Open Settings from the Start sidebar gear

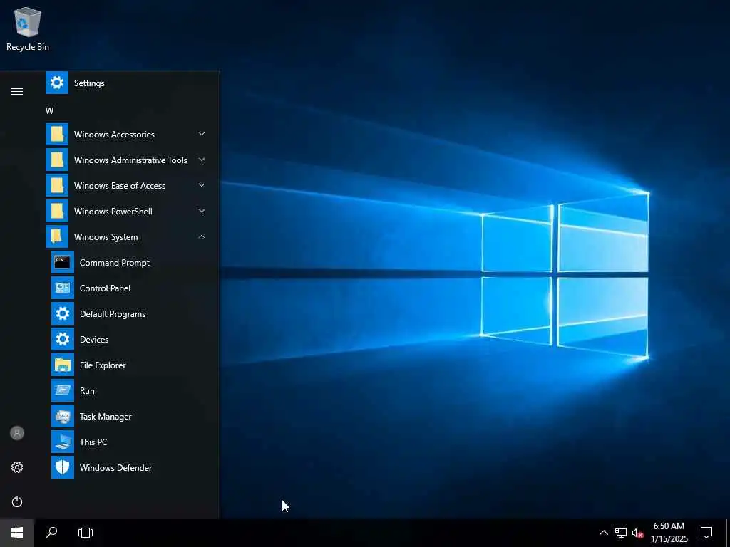pos(17,467)
